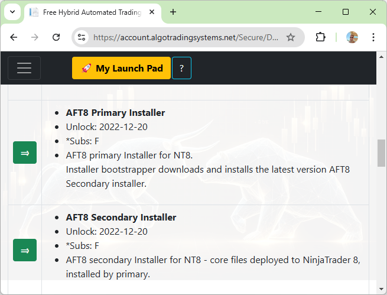Screen dimensions: 387x295
Task: Open the Extensions puzzle icon
Action: coord(320,37)
